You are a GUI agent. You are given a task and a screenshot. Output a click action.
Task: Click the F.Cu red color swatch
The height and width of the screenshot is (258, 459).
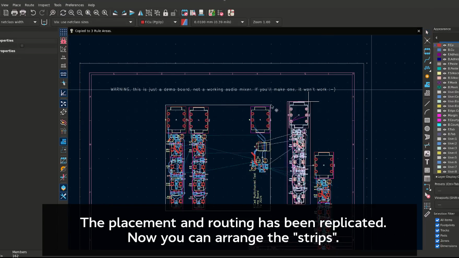(439, 45)
